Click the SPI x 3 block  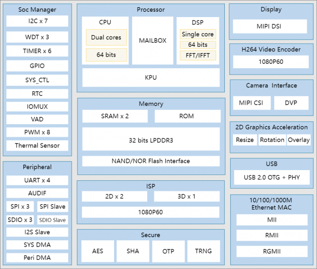pyautogui.click(x=20, y=207)
